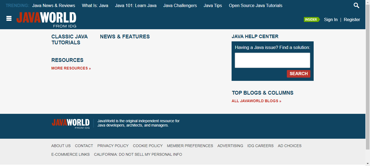Open Contact footer link
Screen dimensions: 370x166
click(84, 146)
